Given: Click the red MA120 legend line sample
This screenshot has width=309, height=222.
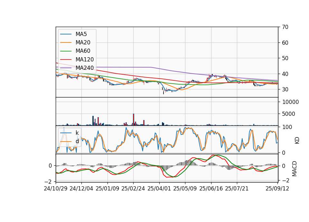Looking at the screenshot, I should click(x=66, y=60).
